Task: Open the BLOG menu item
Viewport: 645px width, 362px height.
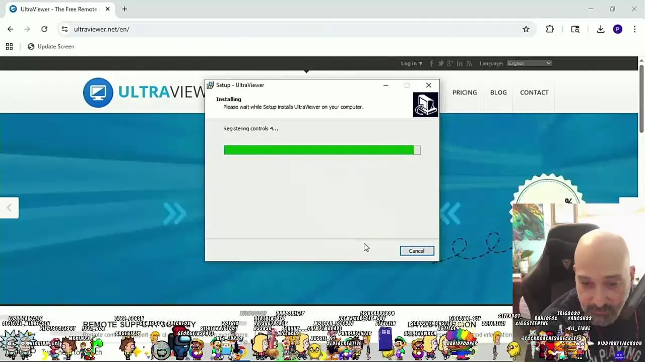Action: [498, 93]
